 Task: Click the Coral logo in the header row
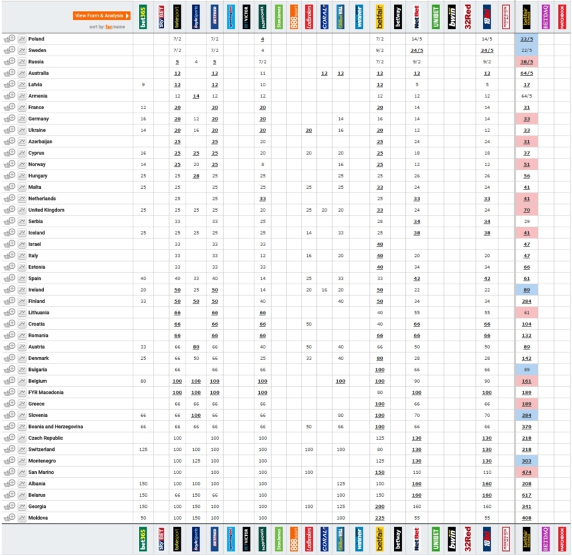click(325, 17)
